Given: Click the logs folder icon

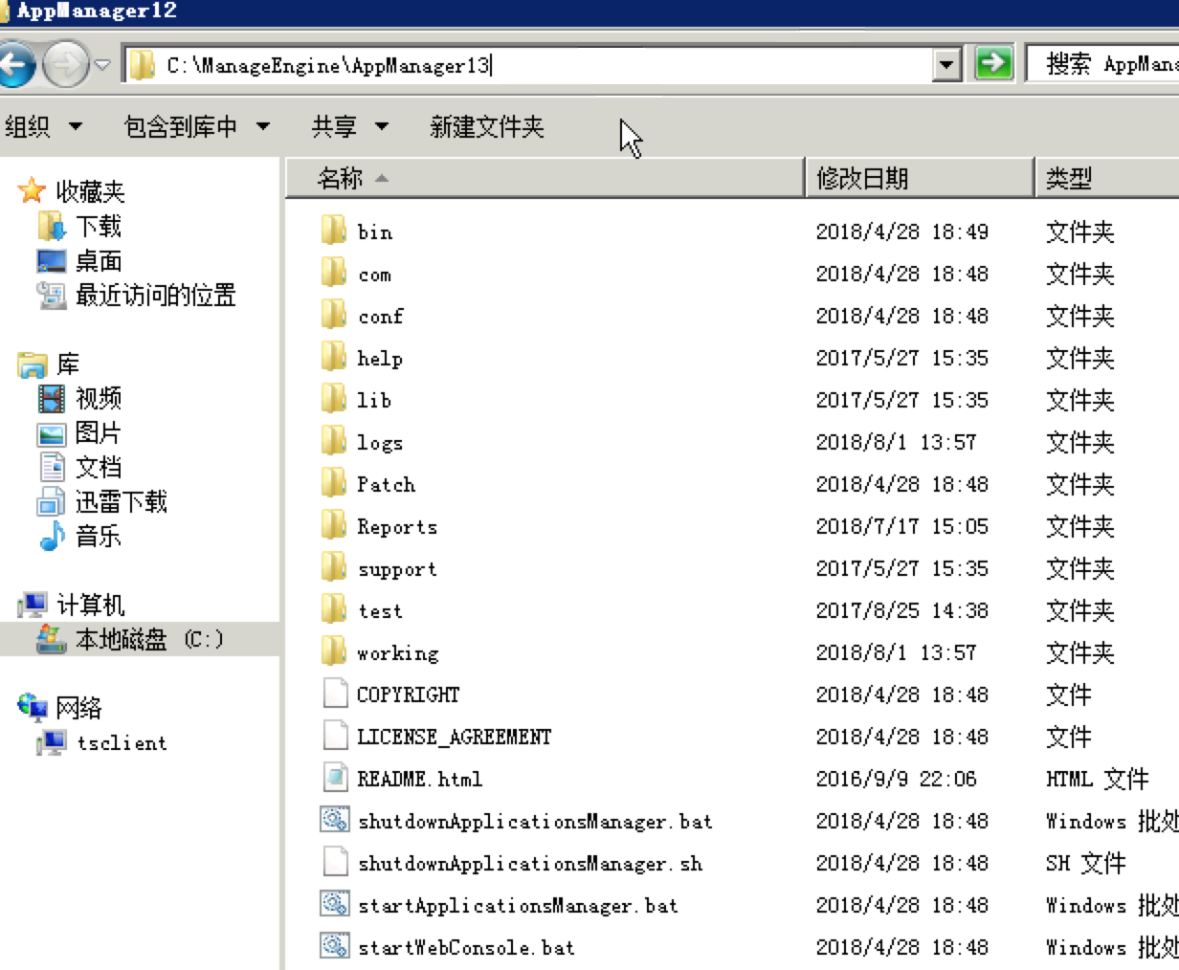Looking at the screenshot, I should point(334,440).
